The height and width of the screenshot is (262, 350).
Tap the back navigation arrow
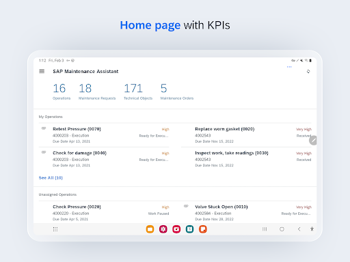click(299, 229)
